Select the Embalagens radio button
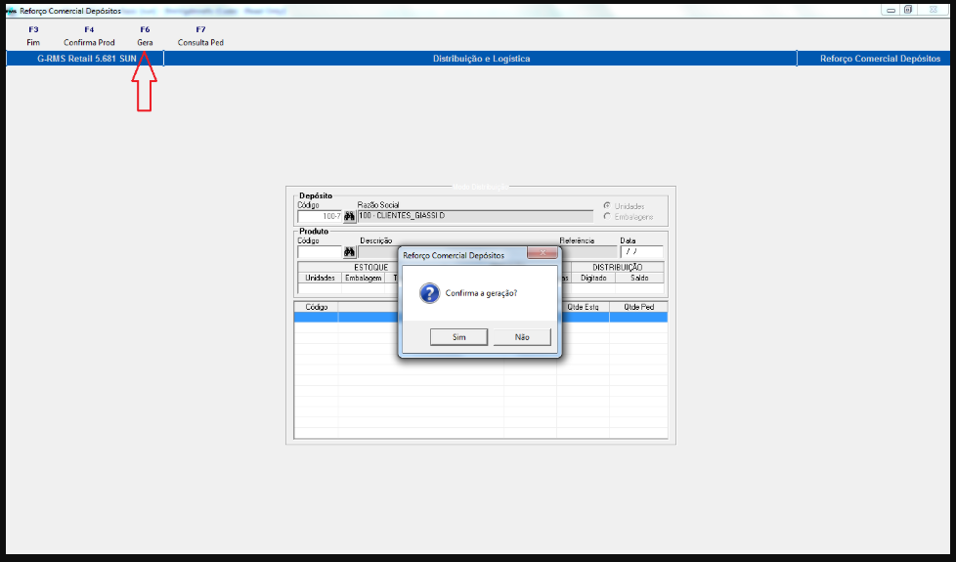 click(x=607, y=216)
